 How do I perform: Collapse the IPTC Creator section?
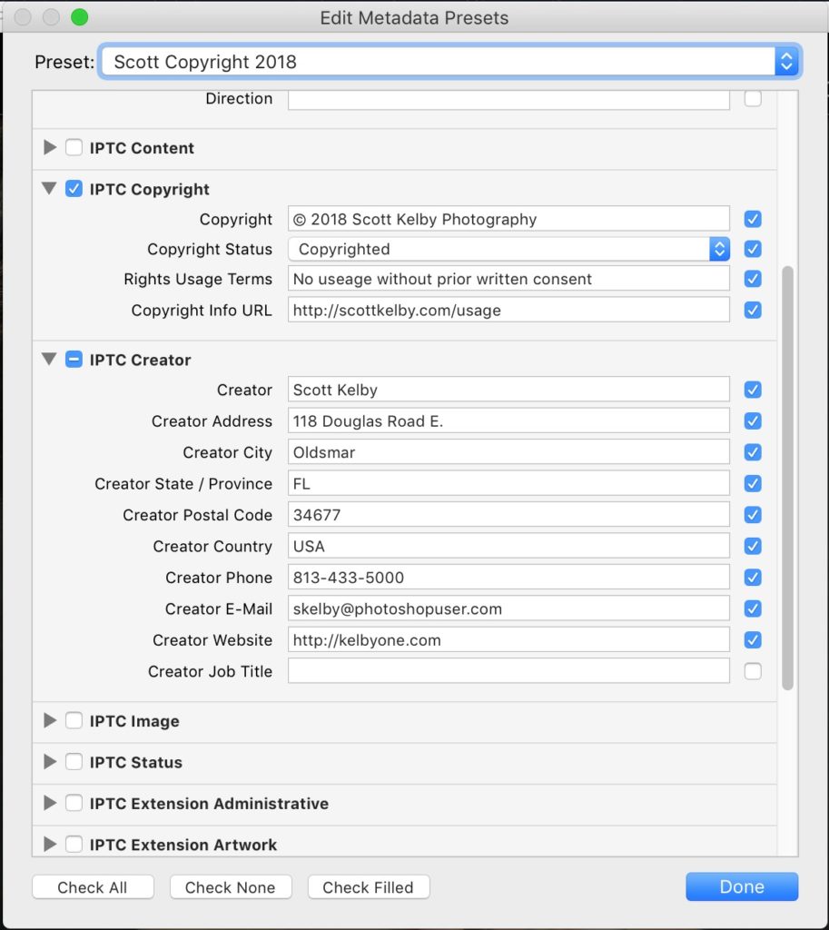[x=50, y=359]
